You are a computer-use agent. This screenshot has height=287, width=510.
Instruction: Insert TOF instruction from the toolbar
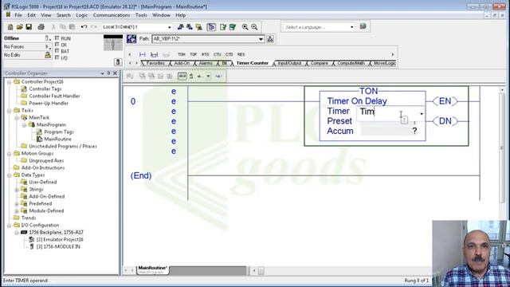tap(193, 54)
